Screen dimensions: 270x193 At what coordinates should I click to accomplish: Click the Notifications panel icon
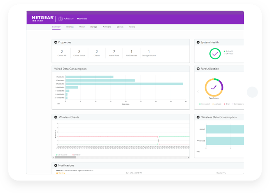56,166
